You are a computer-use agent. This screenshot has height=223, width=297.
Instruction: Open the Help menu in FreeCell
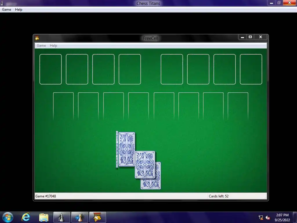53,46
